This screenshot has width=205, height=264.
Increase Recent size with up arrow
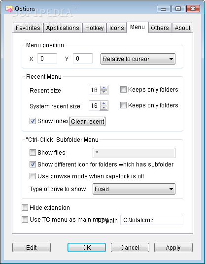[104, 88]
